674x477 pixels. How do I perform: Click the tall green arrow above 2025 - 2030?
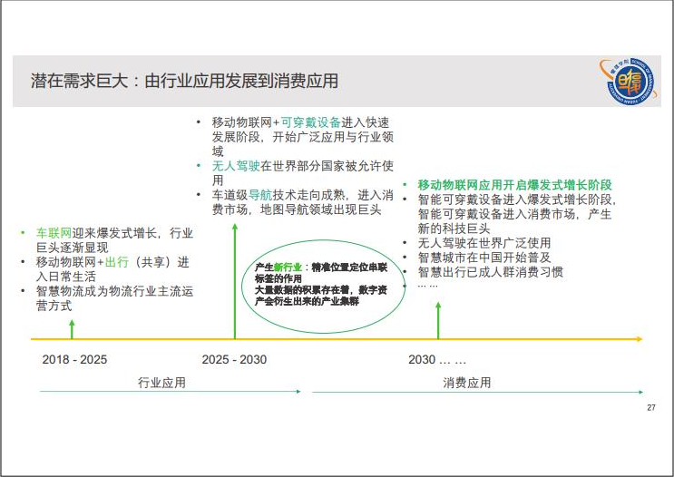[234, 281]
